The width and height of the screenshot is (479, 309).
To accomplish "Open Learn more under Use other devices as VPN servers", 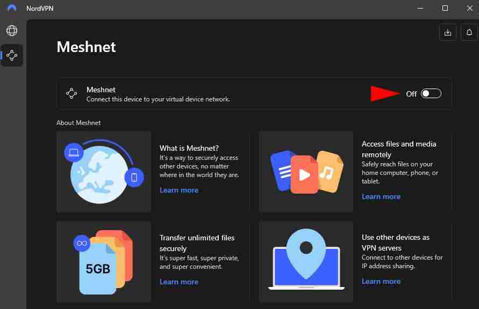I will (381, 281).
